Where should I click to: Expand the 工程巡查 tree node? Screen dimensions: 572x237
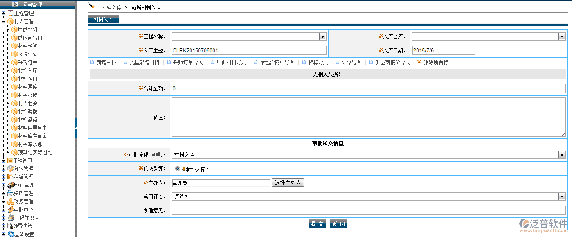(x=4, y=160)
